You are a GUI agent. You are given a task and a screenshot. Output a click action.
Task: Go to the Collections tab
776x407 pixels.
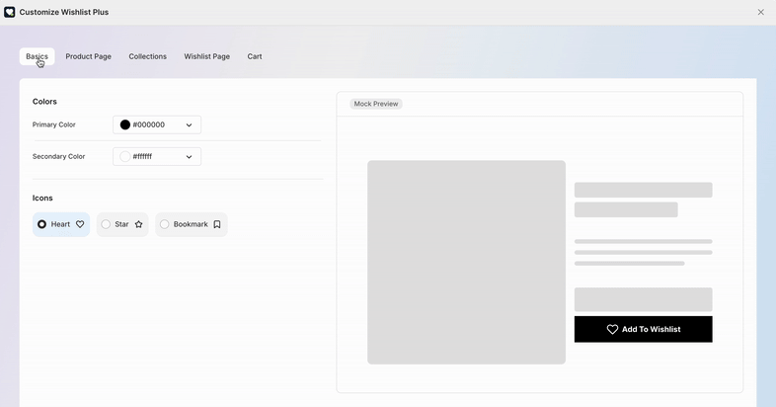(147, 56)
